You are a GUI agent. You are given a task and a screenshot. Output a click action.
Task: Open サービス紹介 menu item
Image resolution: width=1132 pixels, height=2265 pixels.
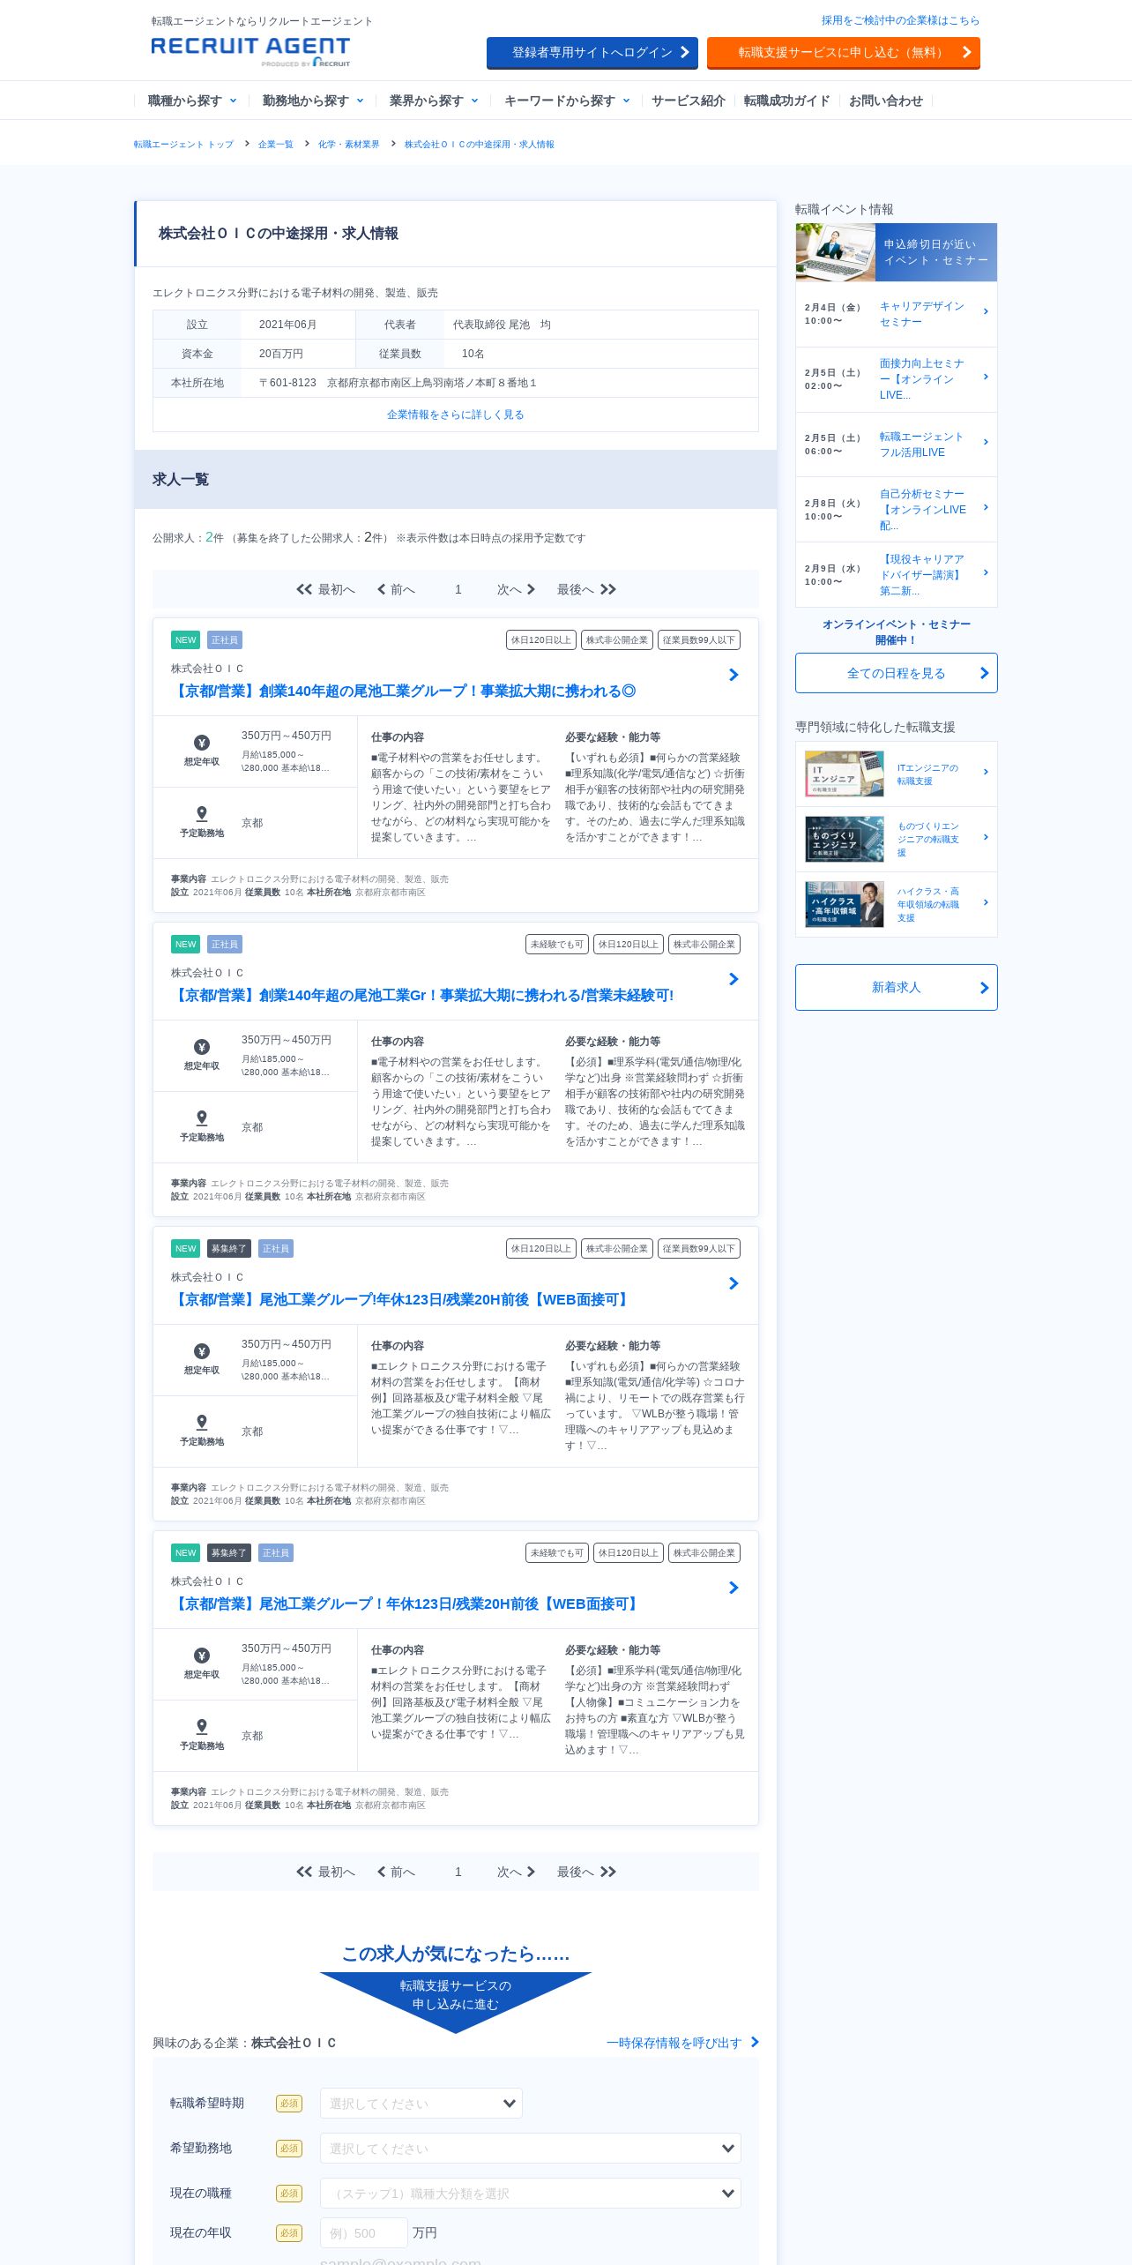point(688,101)
